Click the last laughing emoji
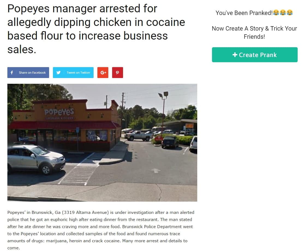Viewport: 305px width, 251px height. (x=290, y=13)
